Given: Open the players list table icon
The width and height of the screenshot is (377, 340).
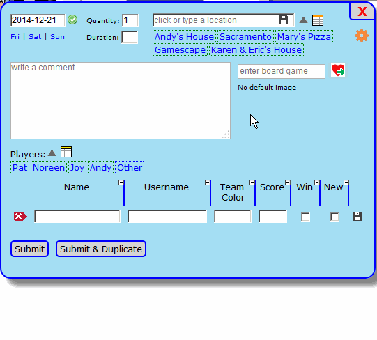Looking at the screenshot, I should (66, 152).
